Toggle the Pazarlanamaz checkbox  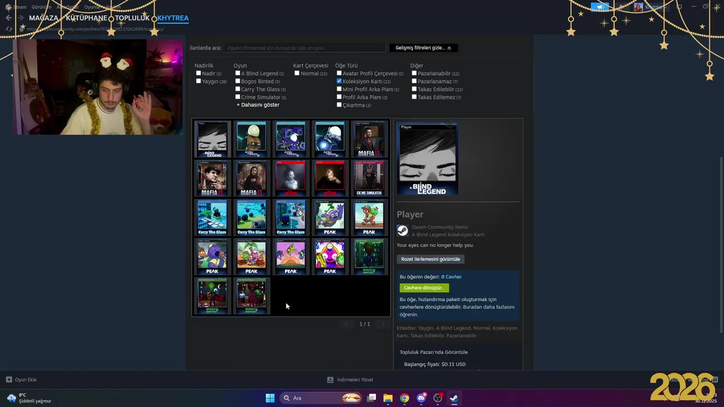tap(414, 81)
